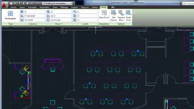Click the Columns count field showing 3
Viewport: 194px width, 109px height.
tap(35, 12)
